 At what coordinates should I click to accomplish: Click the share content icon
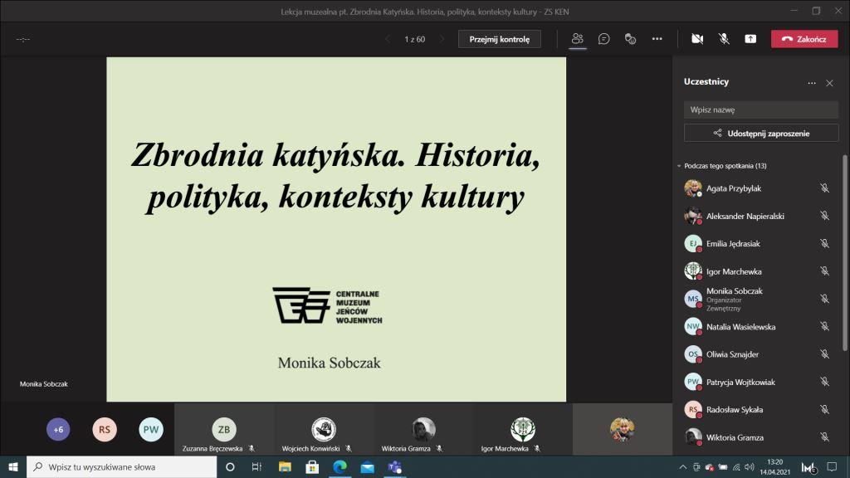[750, 39]
